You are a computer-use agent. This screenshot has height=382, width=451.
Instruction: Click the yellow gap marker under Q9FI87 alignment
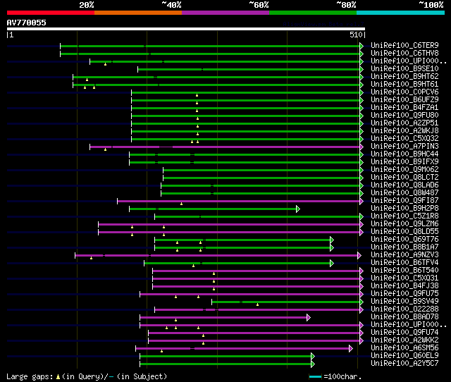point(182,204)
